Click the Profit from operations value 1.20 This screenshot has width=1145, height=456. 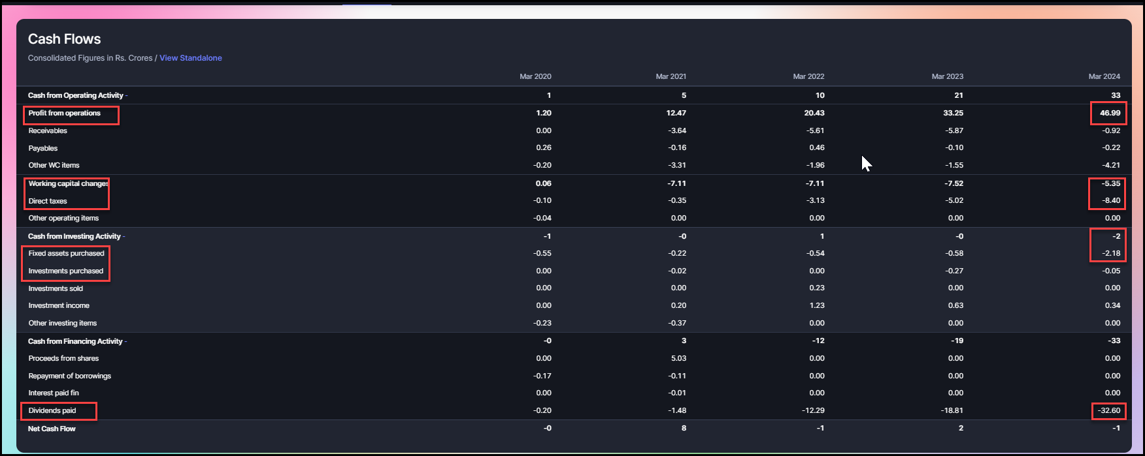coord(544,113)
